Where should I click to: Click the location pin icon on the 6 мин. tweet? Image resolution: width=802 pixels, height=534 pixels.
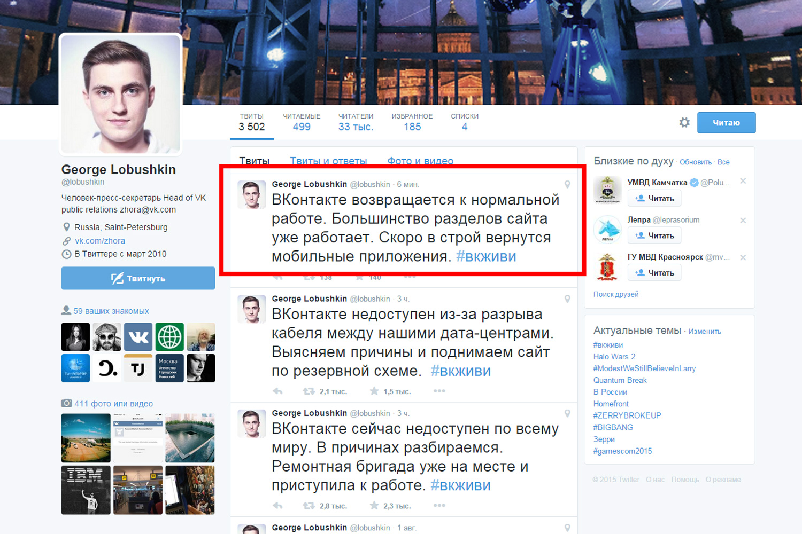click(567, 184)
